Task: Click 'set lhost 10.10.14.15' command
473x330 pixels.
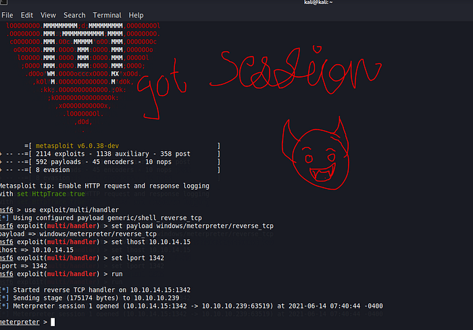Action: (x=151, y=242)
